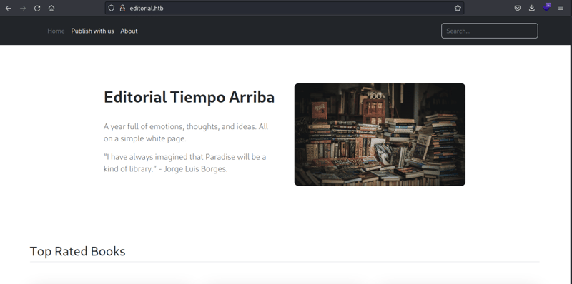Click the browser forward arrow
Image resolution: width=572 pixels, height=284 pixels.
pyautogui.click(x=23, y=8)
